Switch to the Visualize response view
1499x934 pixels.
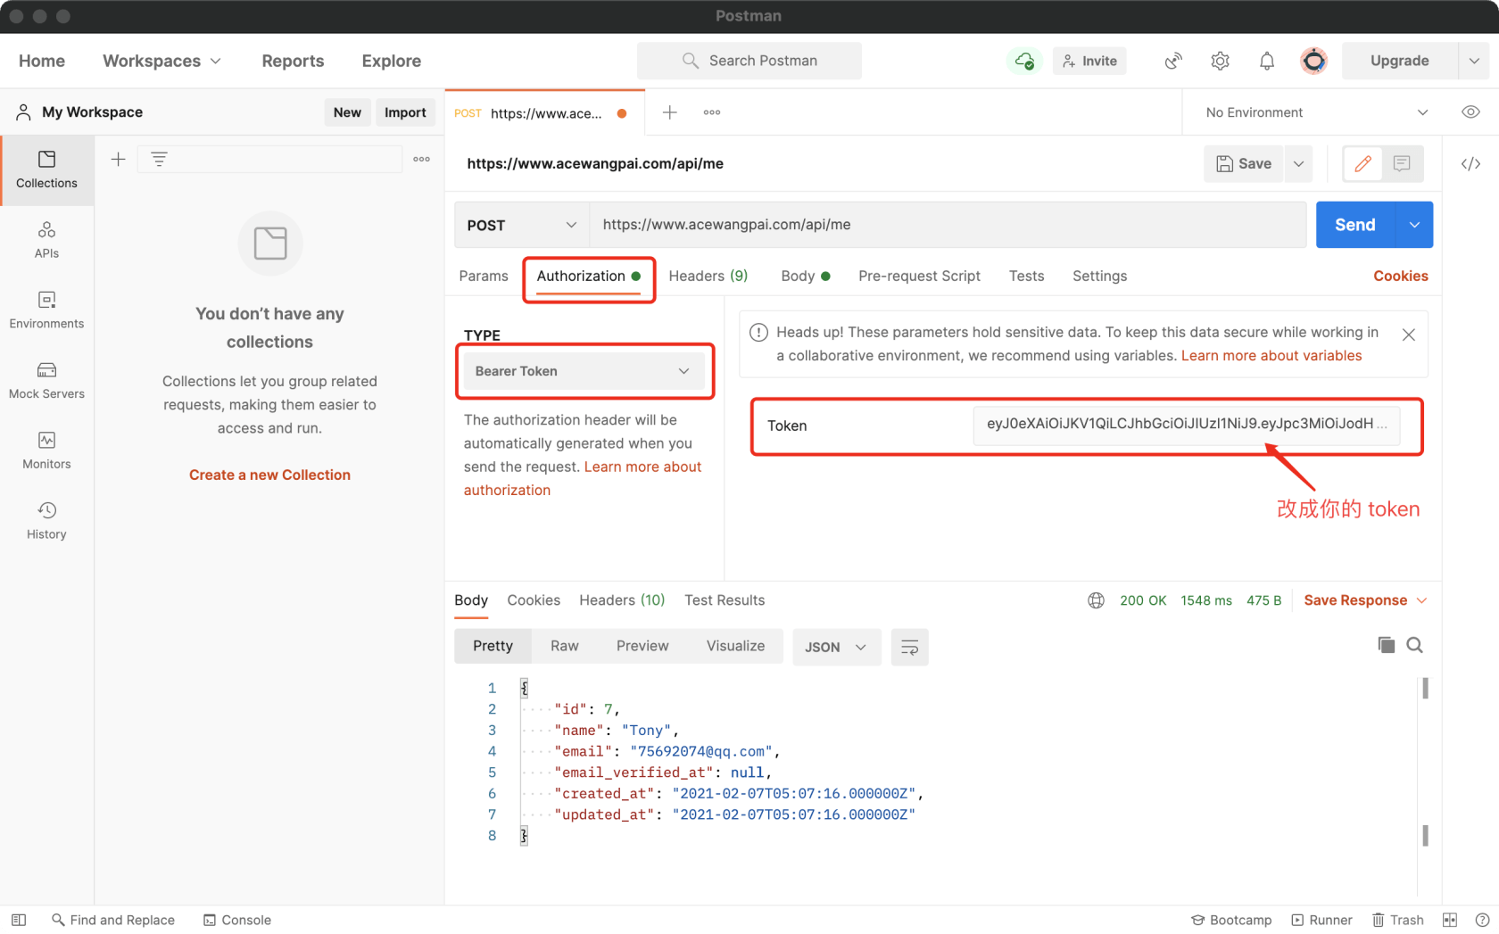pyautogui.click(x=735, y=646)
